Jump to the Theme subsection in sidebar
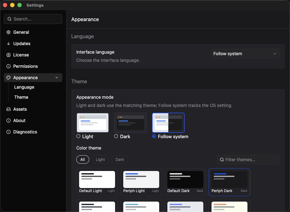The width and height of the screenshot is (290, 212). coord(21,97)
